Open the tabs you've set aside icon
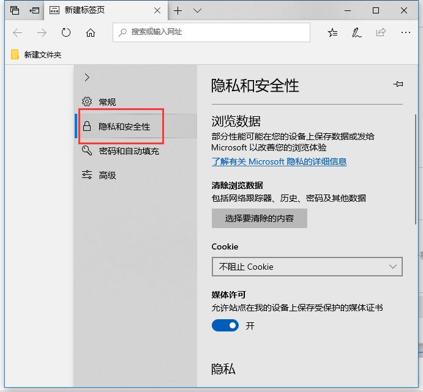423x392 pixels. (x=15, y=10)
